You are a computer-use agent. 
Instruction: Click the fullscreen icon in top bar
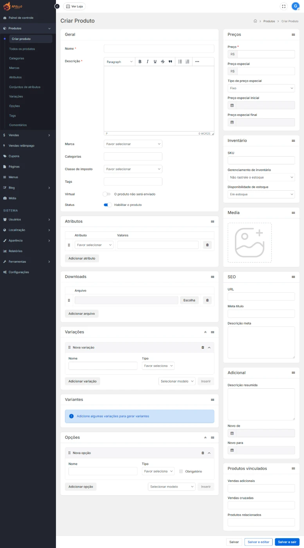284,6
